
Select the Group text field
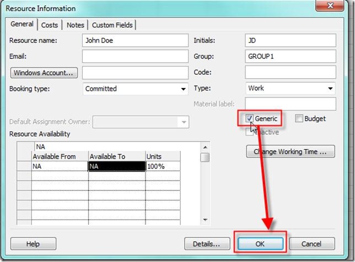click(x=290, y=57)
